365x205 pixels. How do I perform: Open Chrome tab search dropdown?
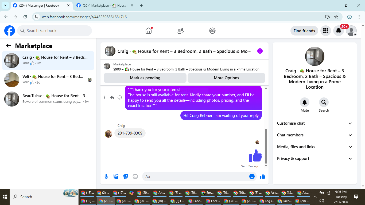click(5, 5)
